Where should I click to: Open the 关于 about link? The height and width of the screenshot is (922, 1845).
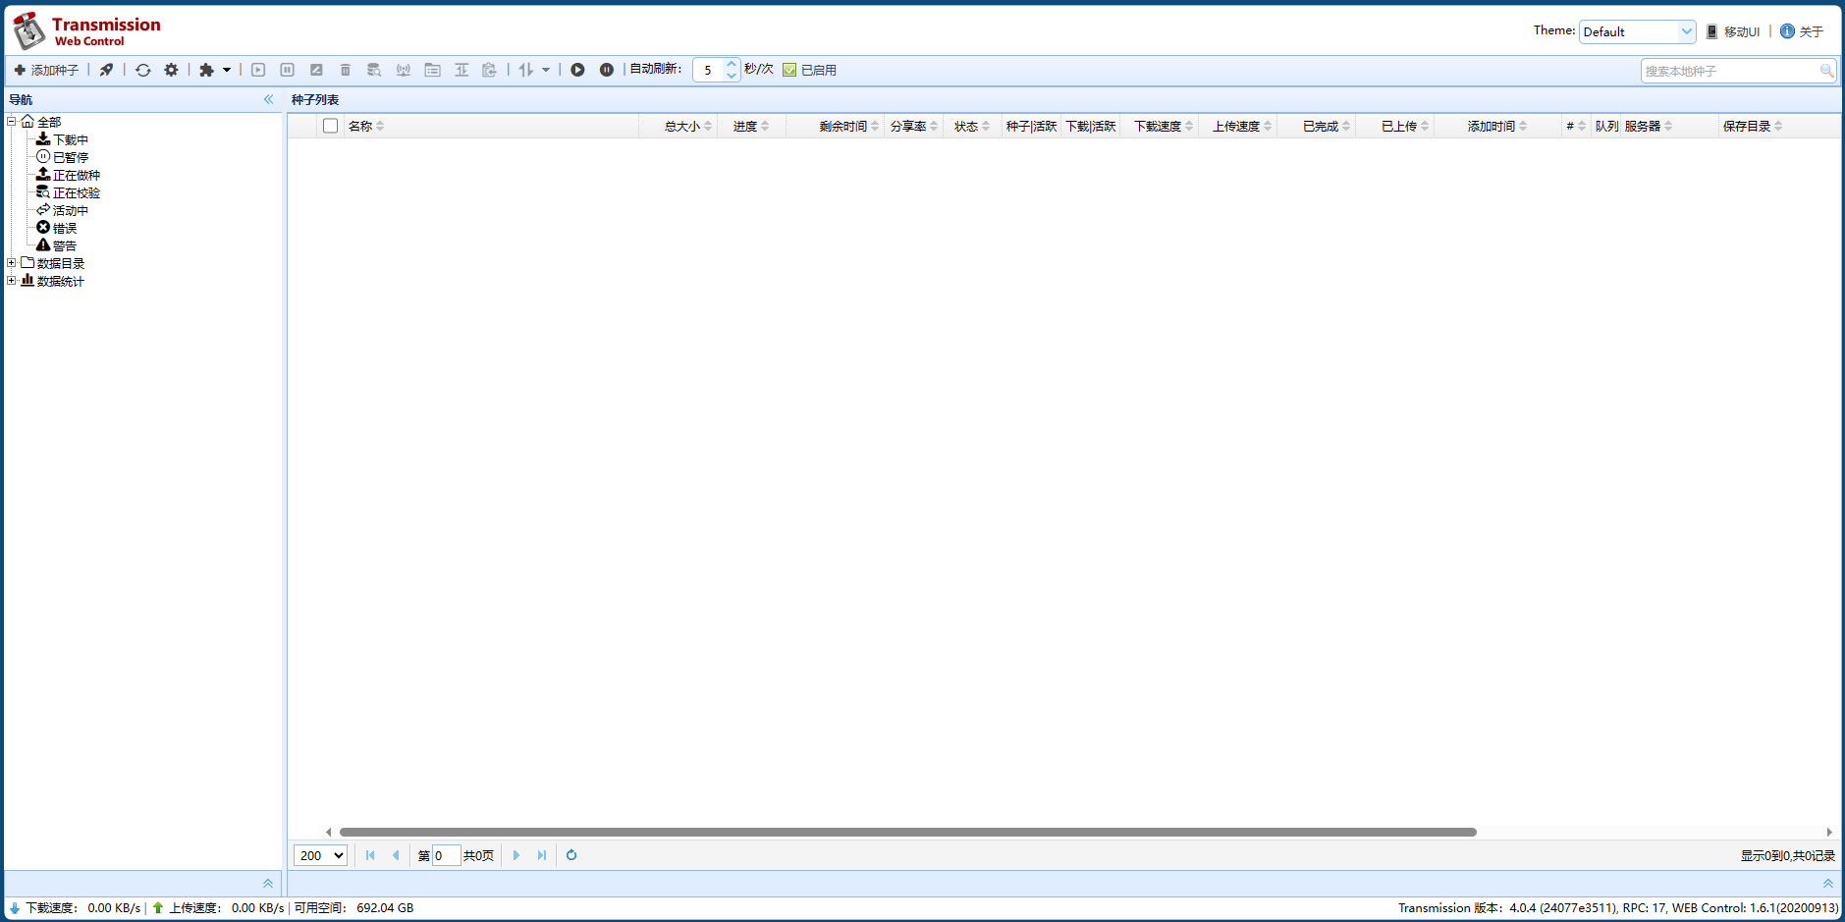pos(1812,31)
